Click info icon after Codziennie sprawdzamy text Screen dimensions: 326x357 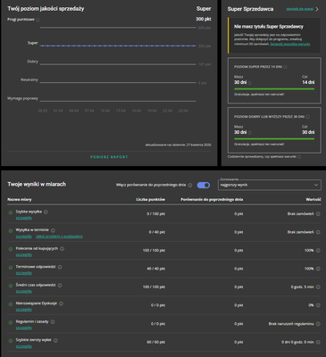(x=299, y=156)
